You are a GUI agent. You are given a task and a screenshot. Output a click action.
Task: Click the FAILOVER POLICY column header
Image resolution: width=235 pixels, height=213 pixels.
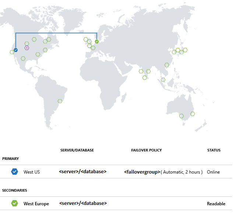pyautogui.click(x=146, y=150)
